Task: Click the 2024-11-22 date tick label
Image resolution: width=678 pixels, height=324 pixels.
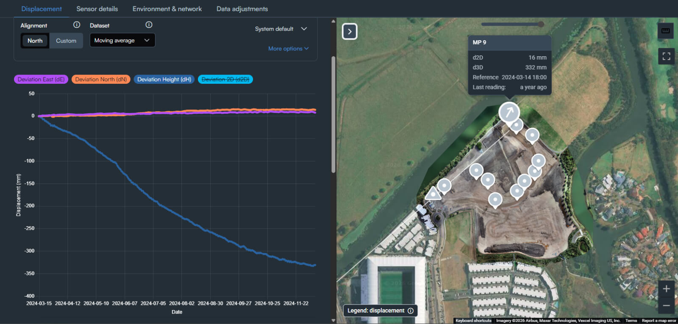Action: tap(296, 303)
